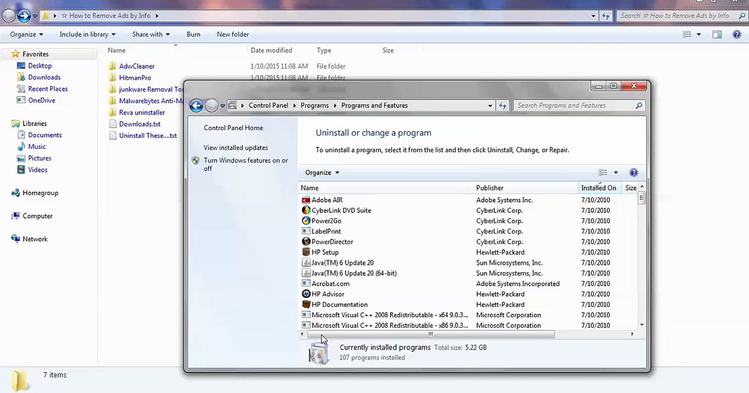This screenshot has height=393, width=749.
Task: Open the Uninstall These text file
Action: 143,135
